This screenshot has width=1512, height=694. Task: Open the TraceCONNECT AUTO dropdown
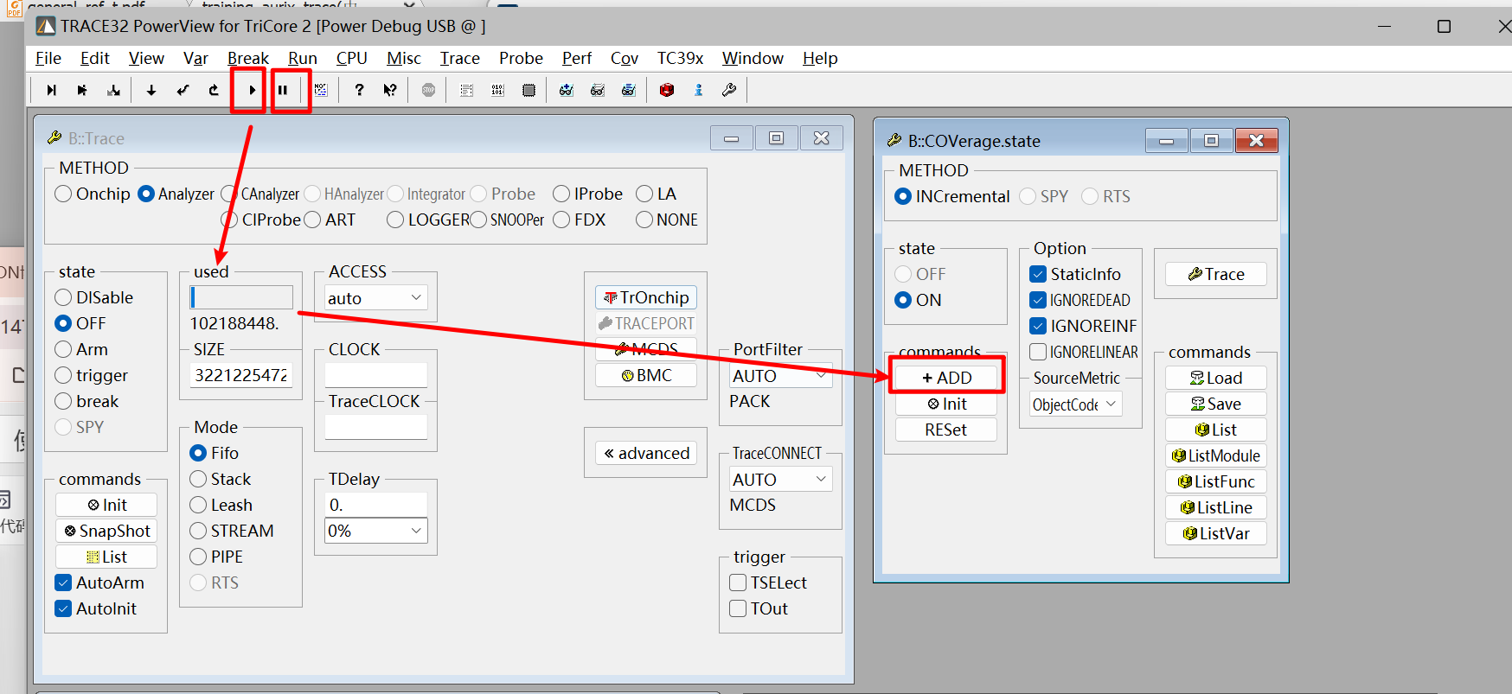point(780,479)
